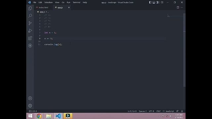Open the Accounts menu icon
212x119 pixels.
click(x=30, y=98)
